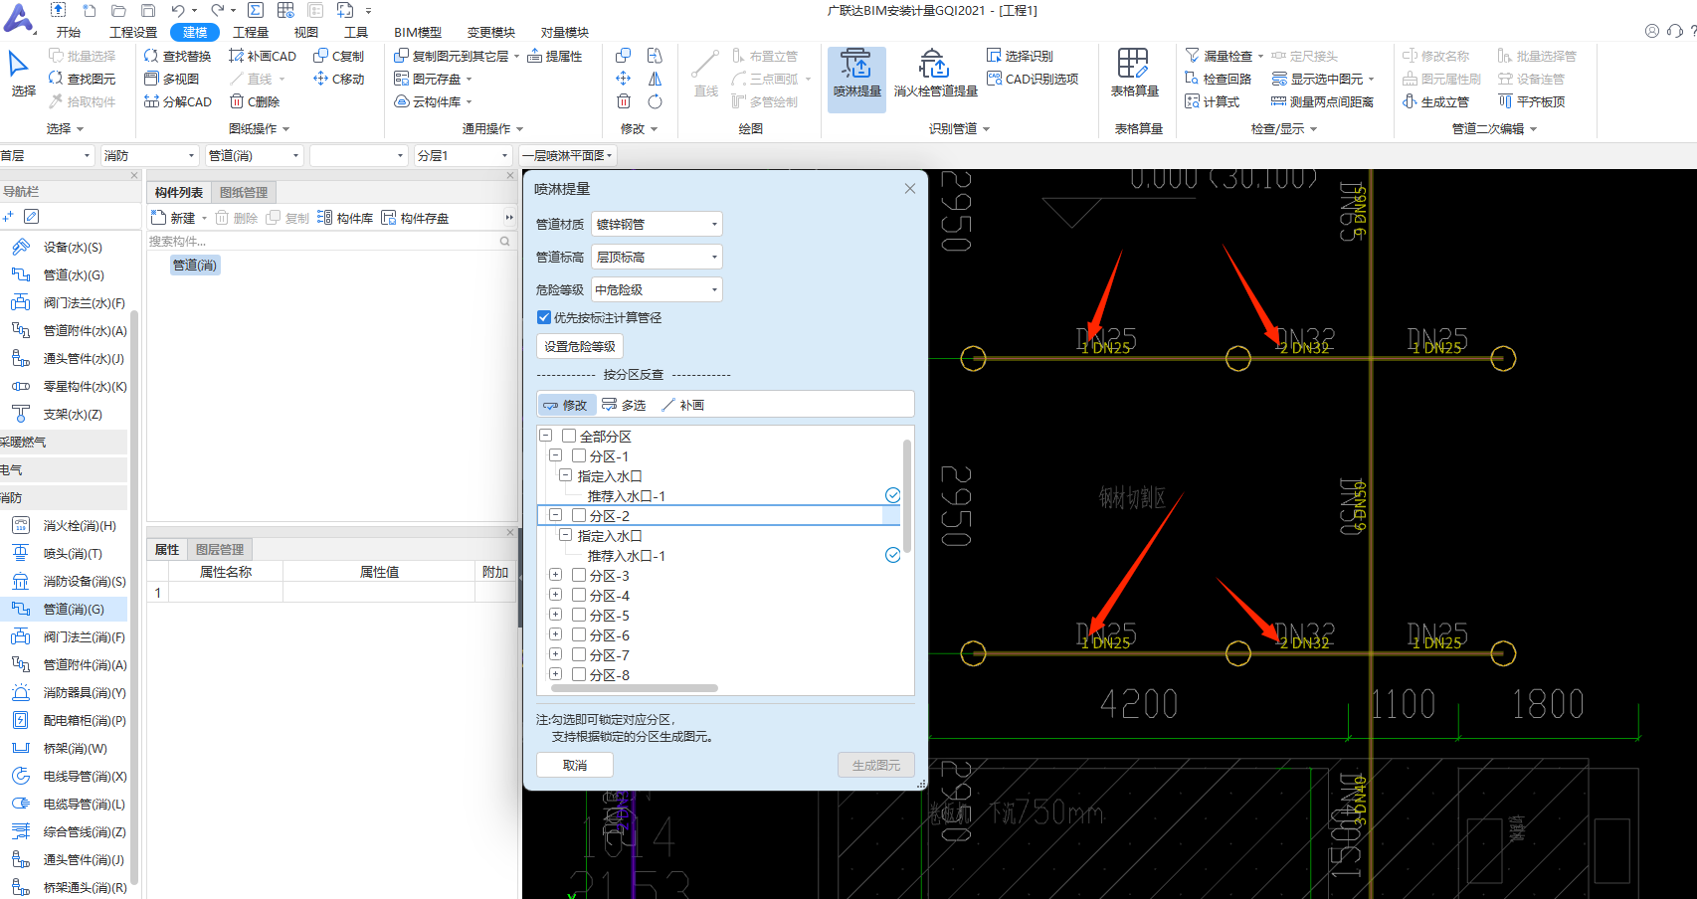The image size is (1697, 899).
Task: Click the 分区 tree vertical scrollbar
Action: (907, 495)
